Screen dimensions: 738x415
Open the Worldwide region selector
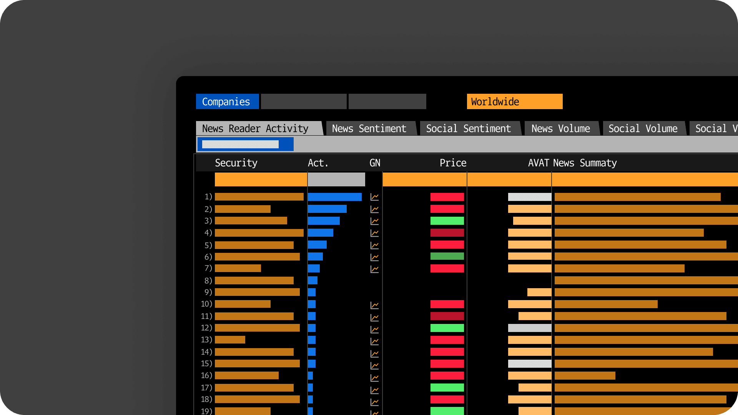(514, 101)
